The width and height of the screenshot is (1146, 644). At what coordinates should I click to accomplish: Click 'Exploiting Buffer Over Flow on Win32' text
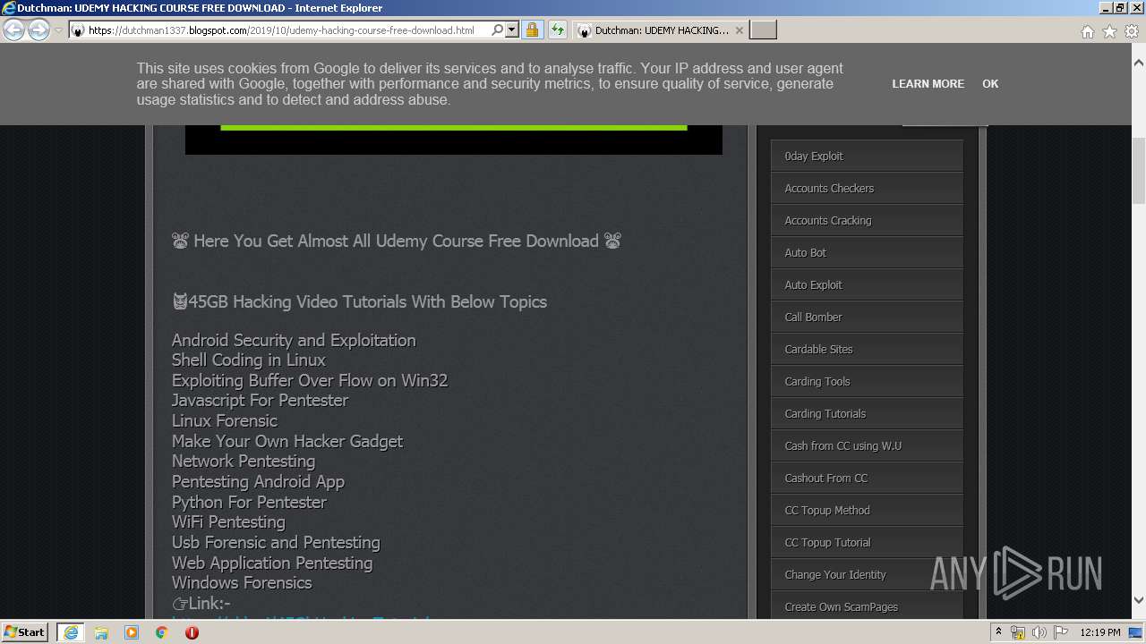point(310,380)
